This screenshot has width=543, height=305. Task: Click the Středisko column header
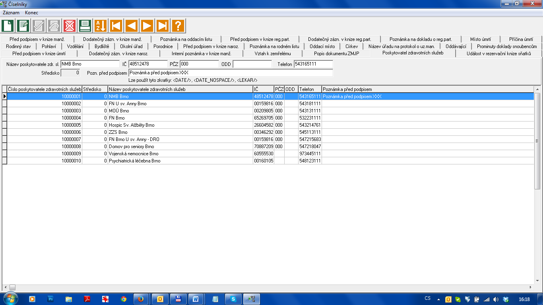[x=95, y=89]
